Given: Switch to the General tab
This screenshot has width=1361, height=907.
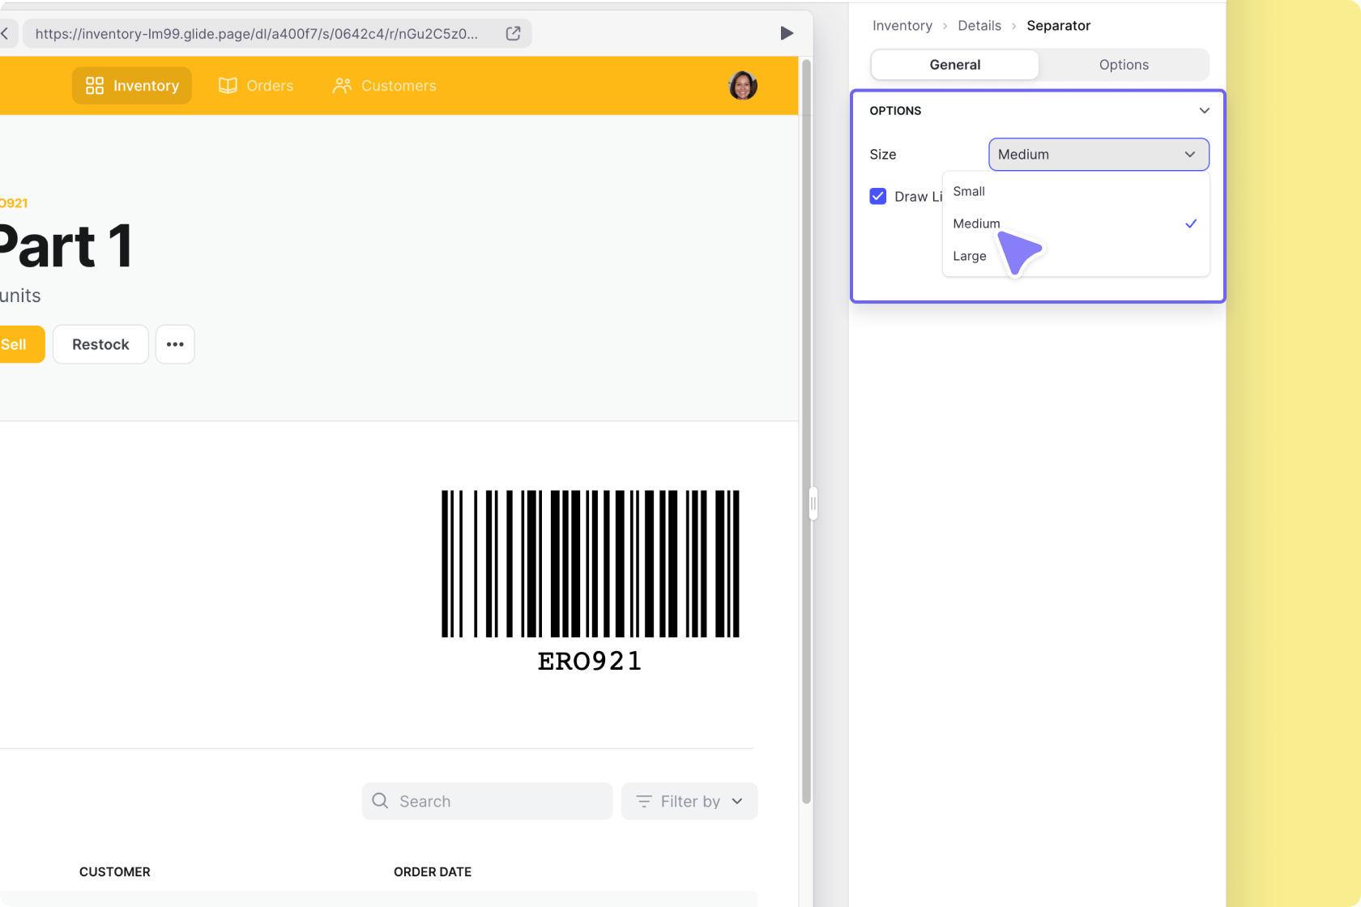Looking at the screenshot, I should pyautogui.click(x=954, y=65).
